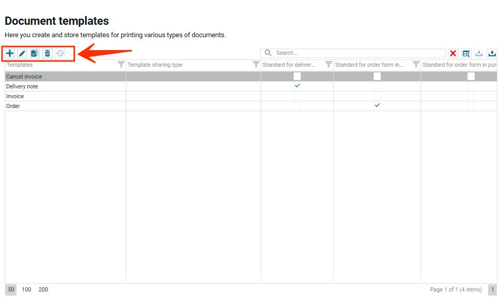Open filter on Template sharing type column

point(256,65)
